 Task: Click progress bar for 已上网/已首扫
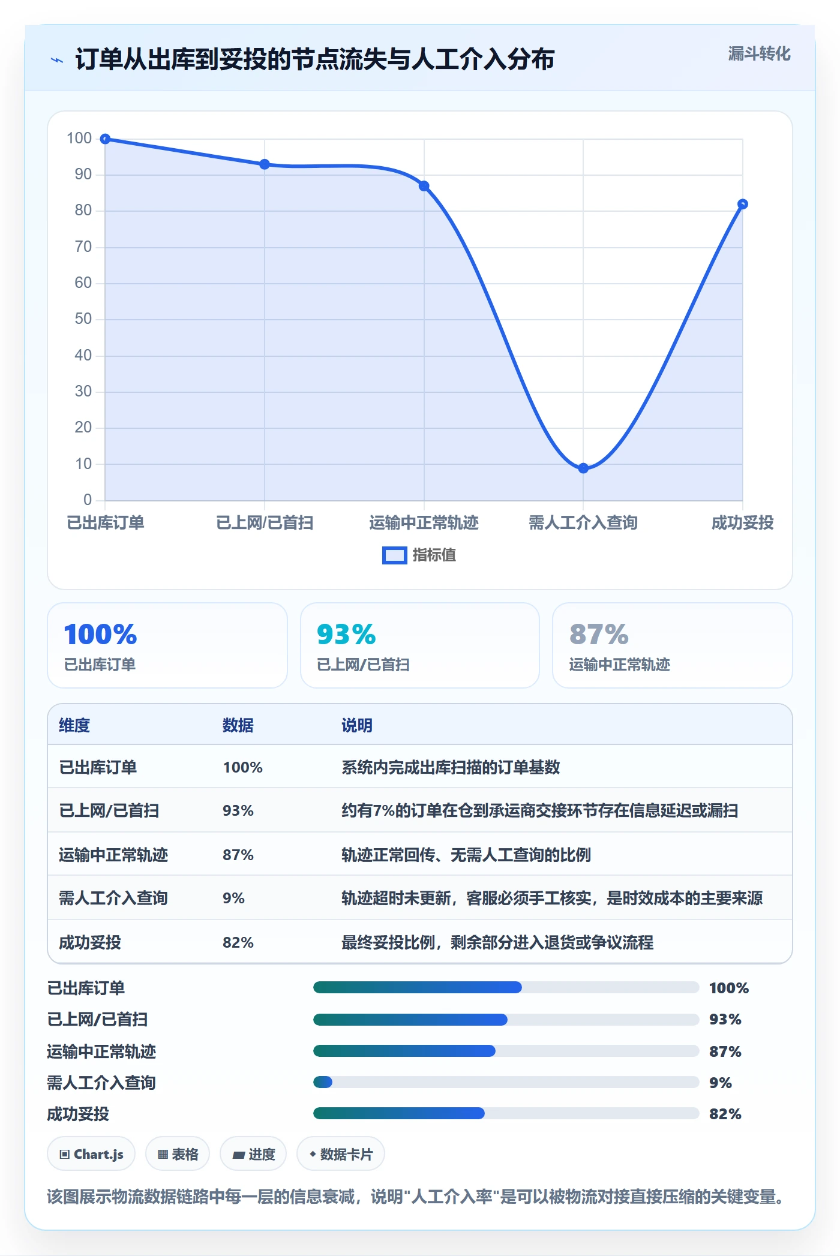[x=506, y=1019]
